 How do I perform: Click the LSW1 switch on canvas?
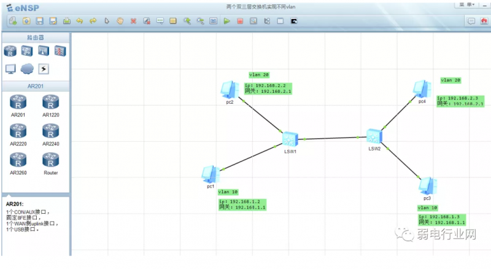click(290, 138)
